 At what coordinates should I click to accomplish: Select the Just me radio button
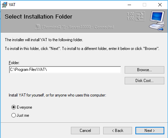13,115
